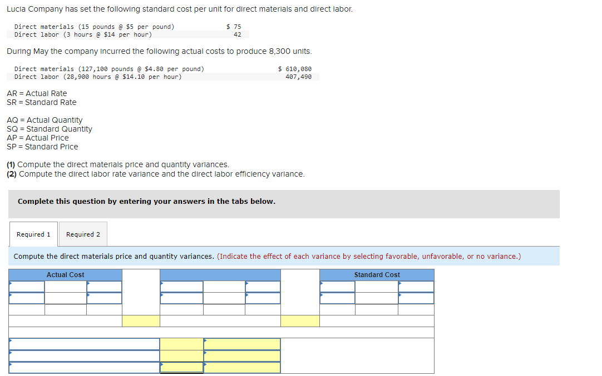Open second-row right dropdown under Actual Cost
The width and height of the screenshot is (602, 376).
[x=105, y=298]
